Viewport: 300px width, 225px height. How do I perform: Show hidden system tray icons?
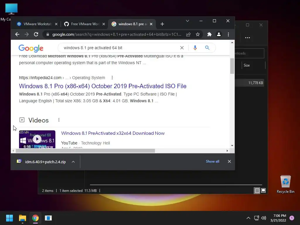(248, 218)
